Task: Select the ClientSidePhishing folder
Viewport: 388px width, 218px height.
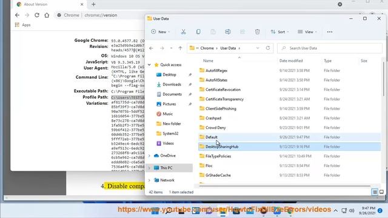Action: coord(289,109)
